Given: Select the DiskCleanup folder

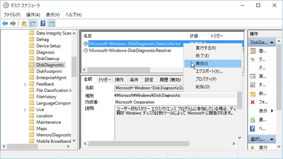Looking at the screenshot, I should tap(48, 59).
